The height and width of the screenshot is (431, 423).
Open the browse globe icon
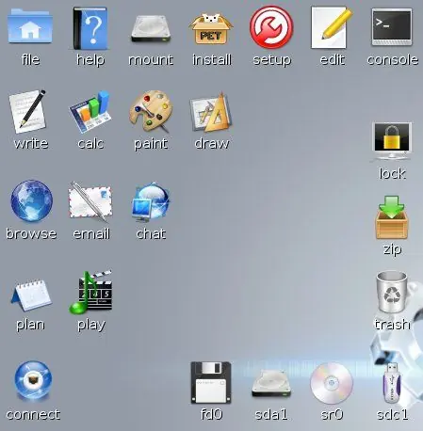[x=31, y=200]
